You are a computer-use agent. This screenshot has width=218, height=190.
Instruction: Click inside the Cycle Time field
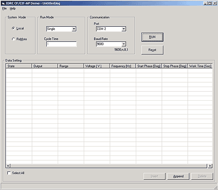[61, 44]
